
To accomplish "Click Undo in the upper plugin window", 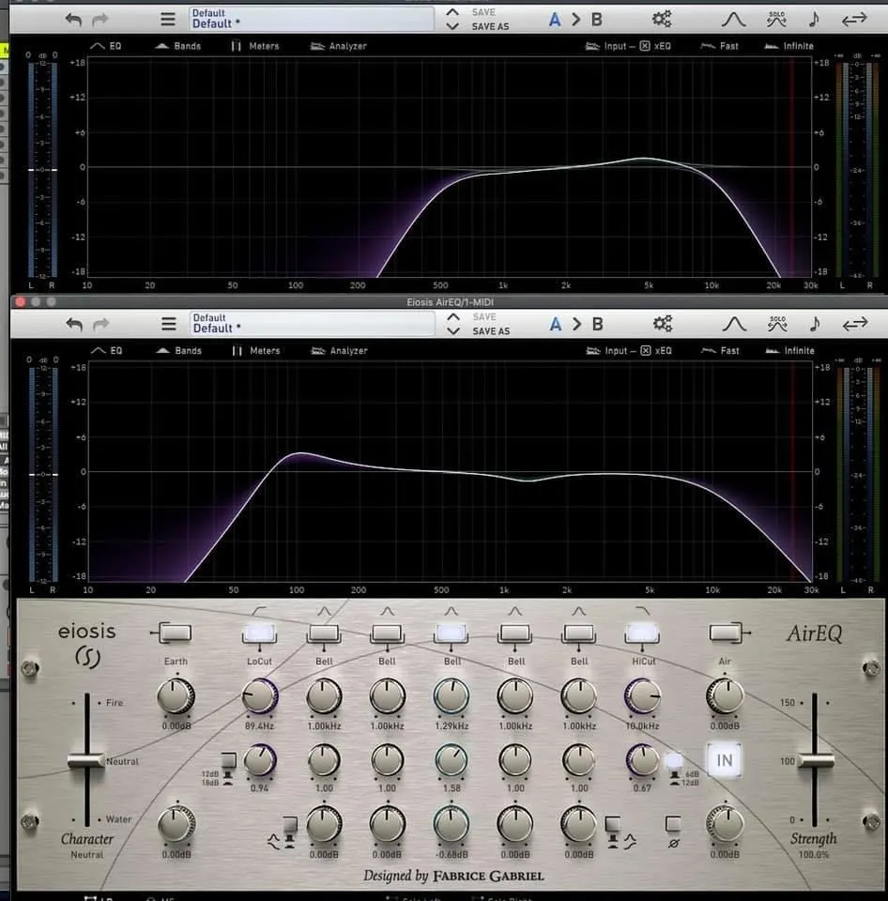I will [x=73, y=20].
